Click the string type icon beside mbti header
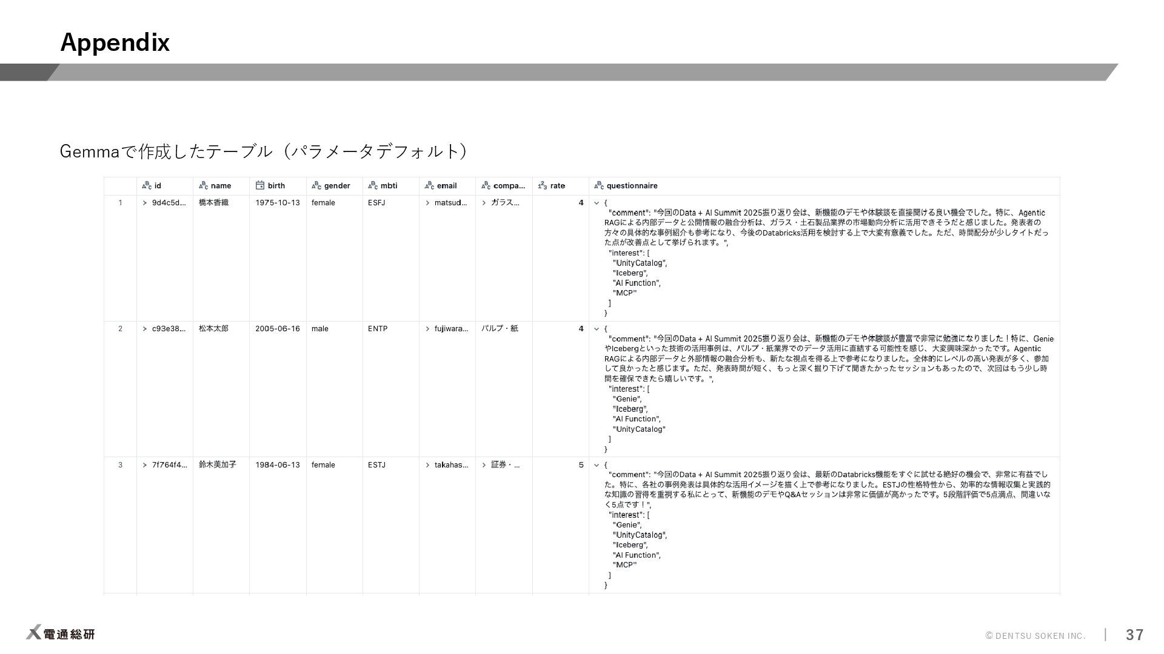 [x=373, y=186]
